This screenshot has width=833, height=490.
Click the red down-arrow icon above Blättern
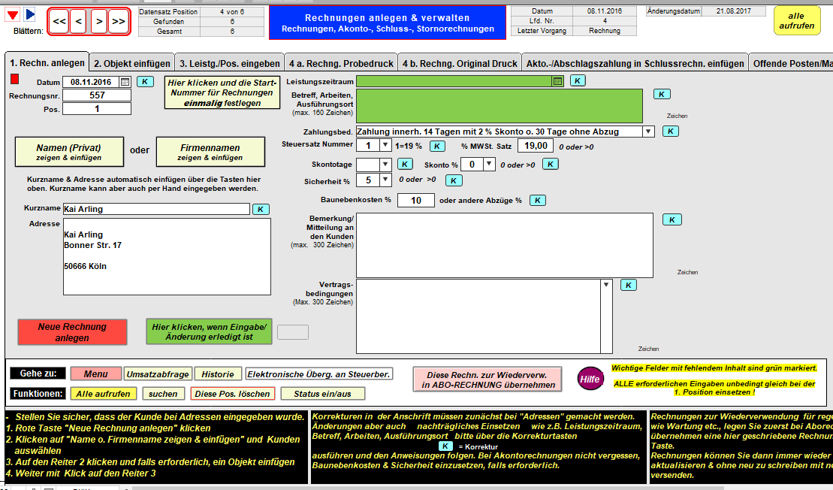(13, 14)
